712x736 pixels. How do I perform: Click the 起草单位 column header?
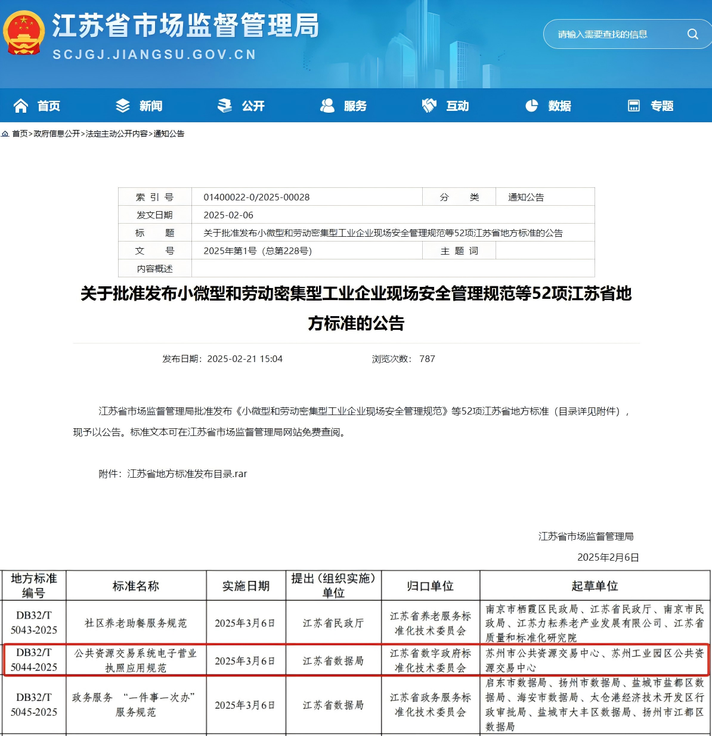pos(595,586)
